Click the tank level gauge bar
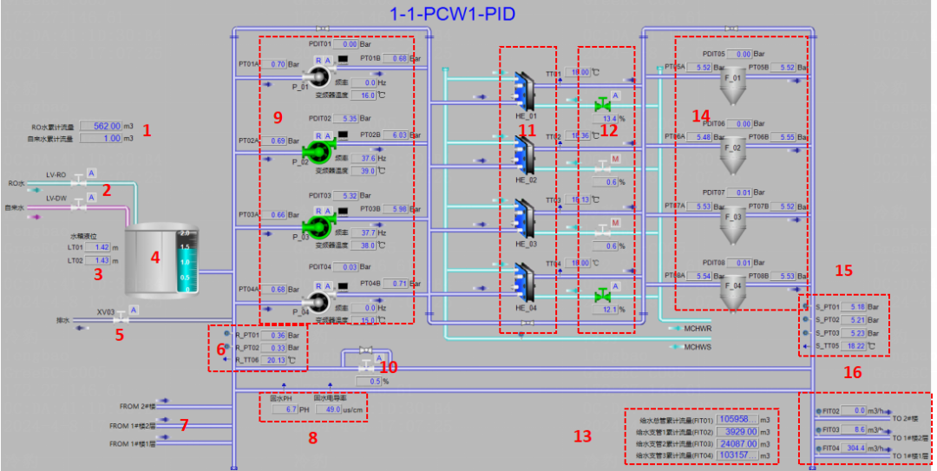937x471 pixels. (186, 261)
